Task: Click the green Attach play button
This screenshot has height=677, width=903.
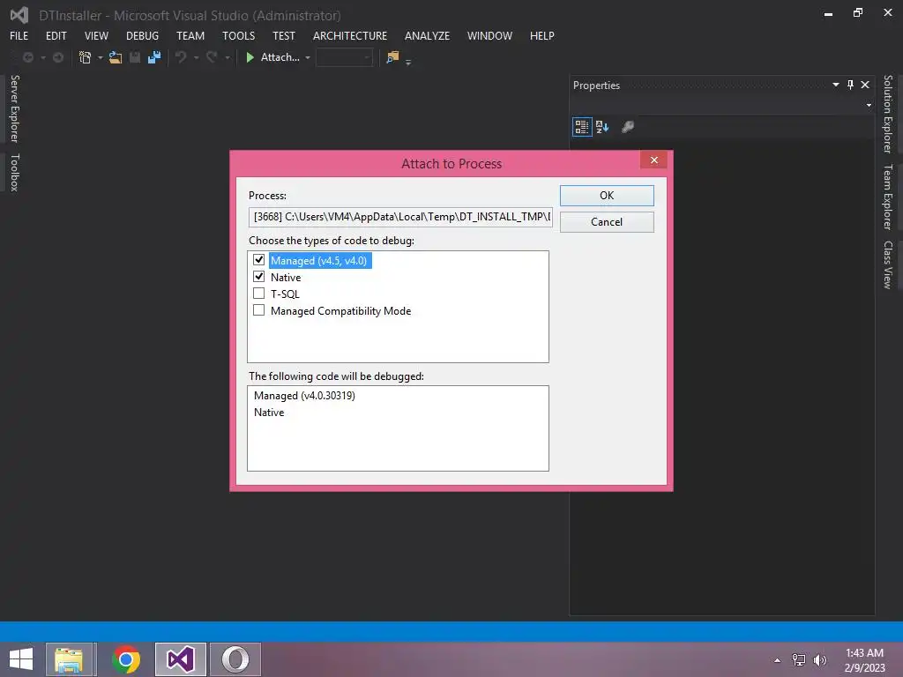Action: tap(250, 57)
